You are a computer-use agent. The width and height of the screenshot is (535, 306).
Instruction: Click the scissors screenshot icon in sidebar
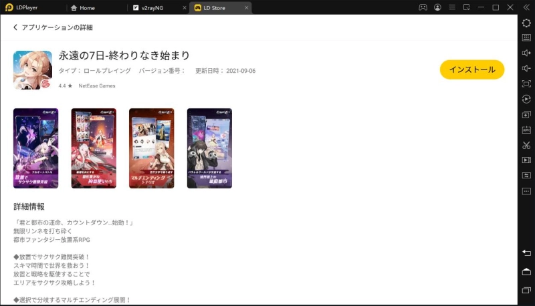(526, 145)
